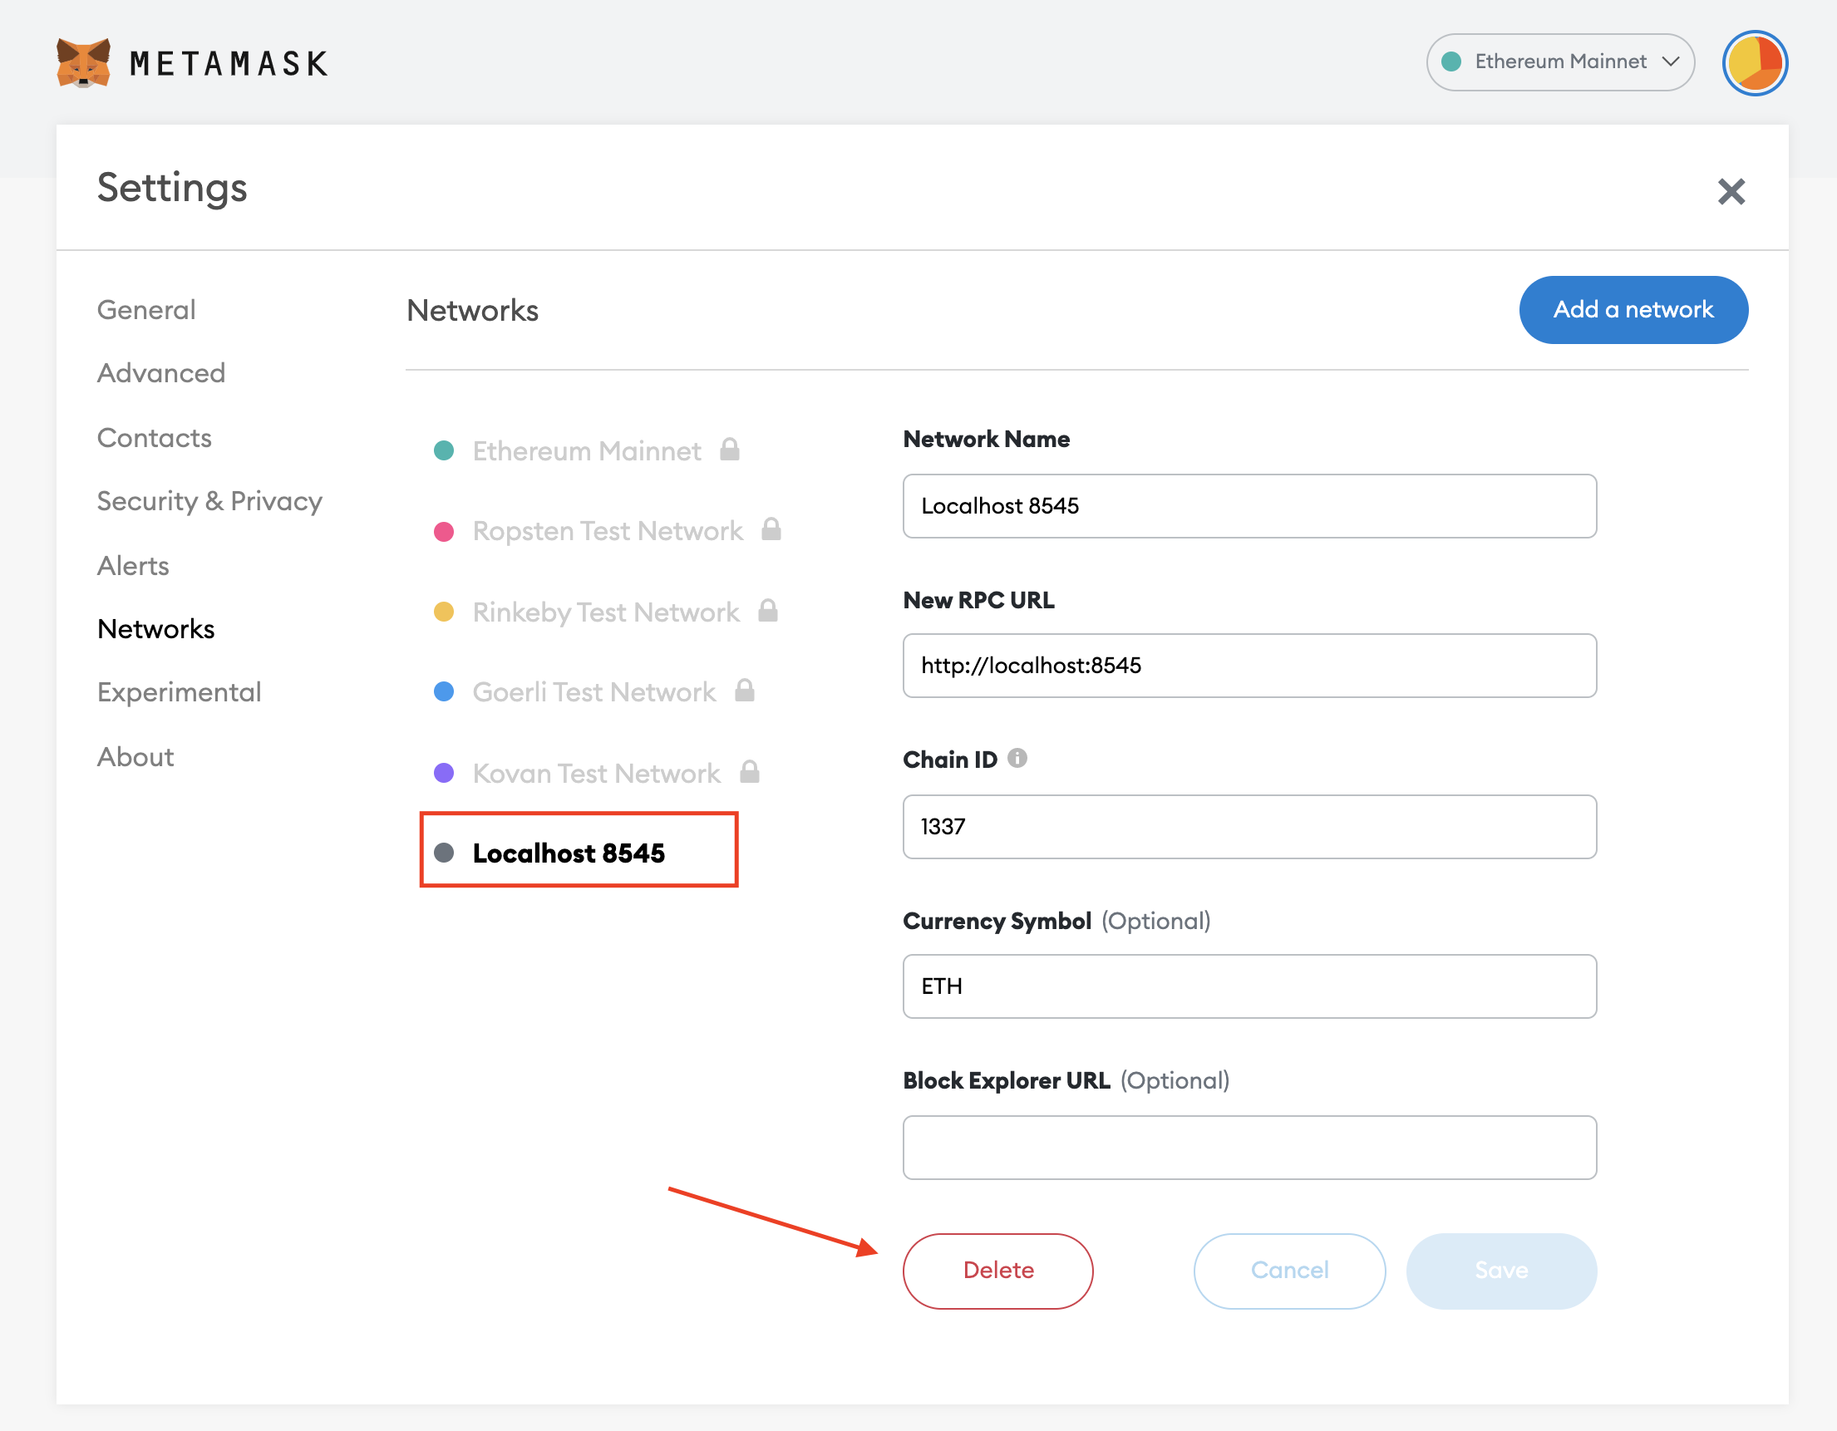Click inside the Block Explorer URL field

tap(1248, 1147)
